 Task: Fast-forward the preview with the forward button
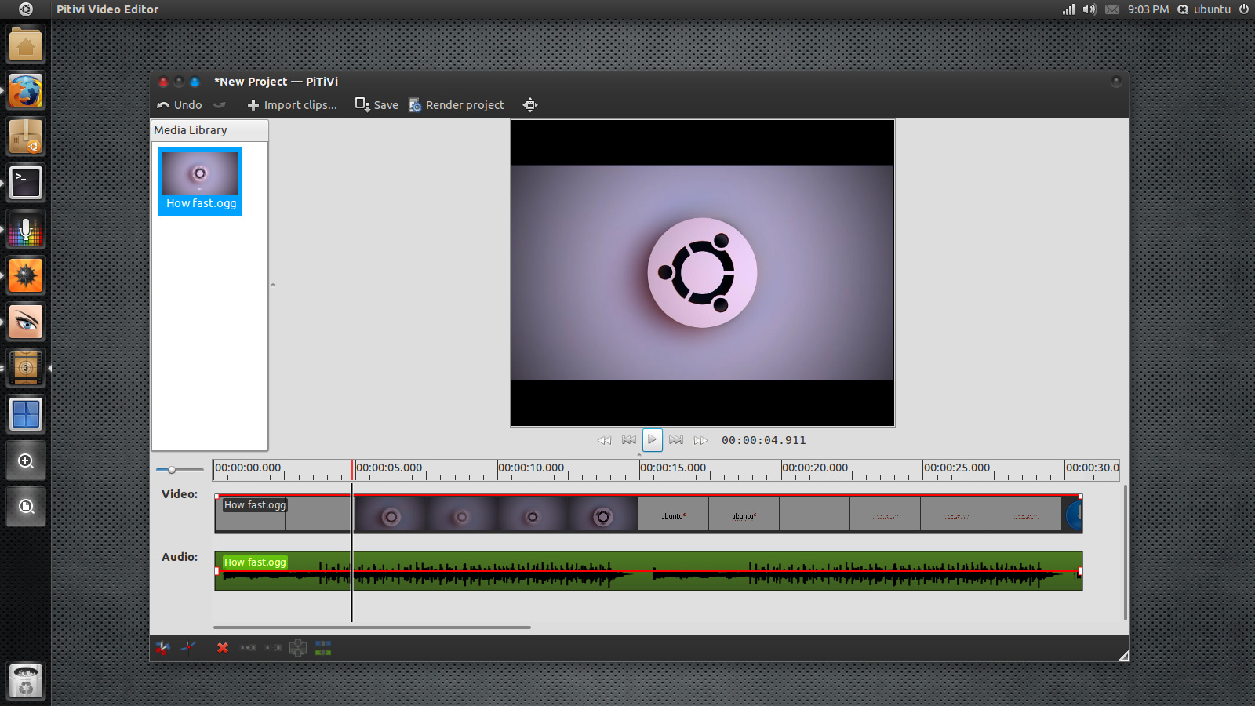tap(700, 440)
